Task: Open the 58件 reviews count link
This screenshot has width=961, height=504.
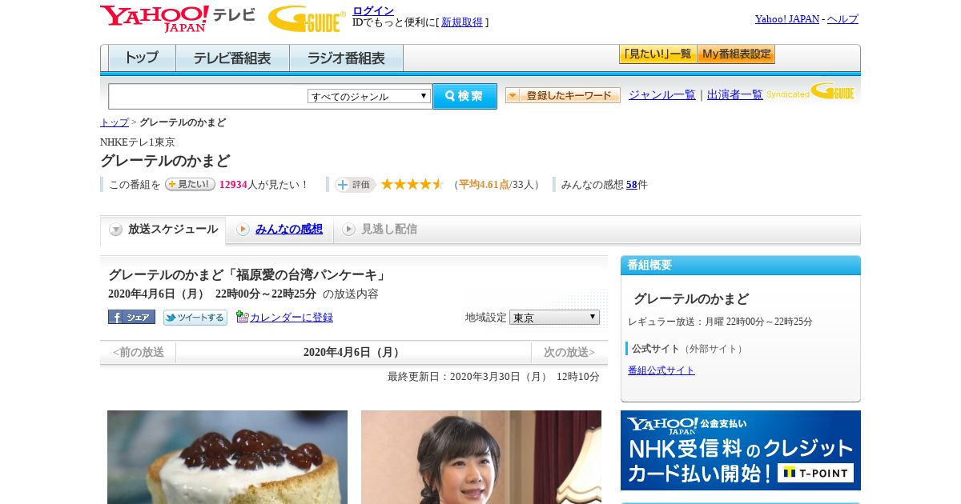Action: (x=632, y=184)
